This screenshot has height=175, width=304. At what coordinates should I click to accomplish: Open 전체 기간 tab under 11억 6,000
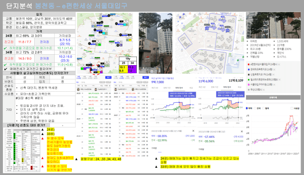coord(215,87)
